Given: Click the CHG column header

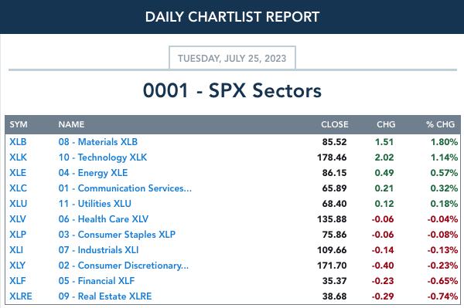Looking at the screenshot, I should [x=386, y=124].
